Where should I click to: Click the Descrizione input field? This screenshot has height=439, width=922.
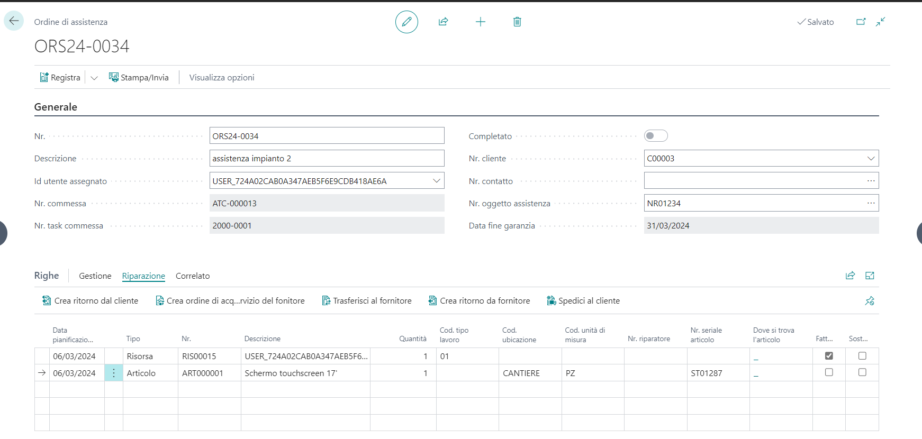point(327,158)
